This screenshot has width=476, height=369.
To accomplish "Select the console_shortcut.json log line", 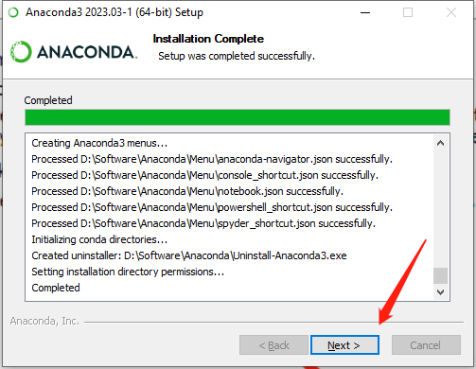I will [205, 175].
